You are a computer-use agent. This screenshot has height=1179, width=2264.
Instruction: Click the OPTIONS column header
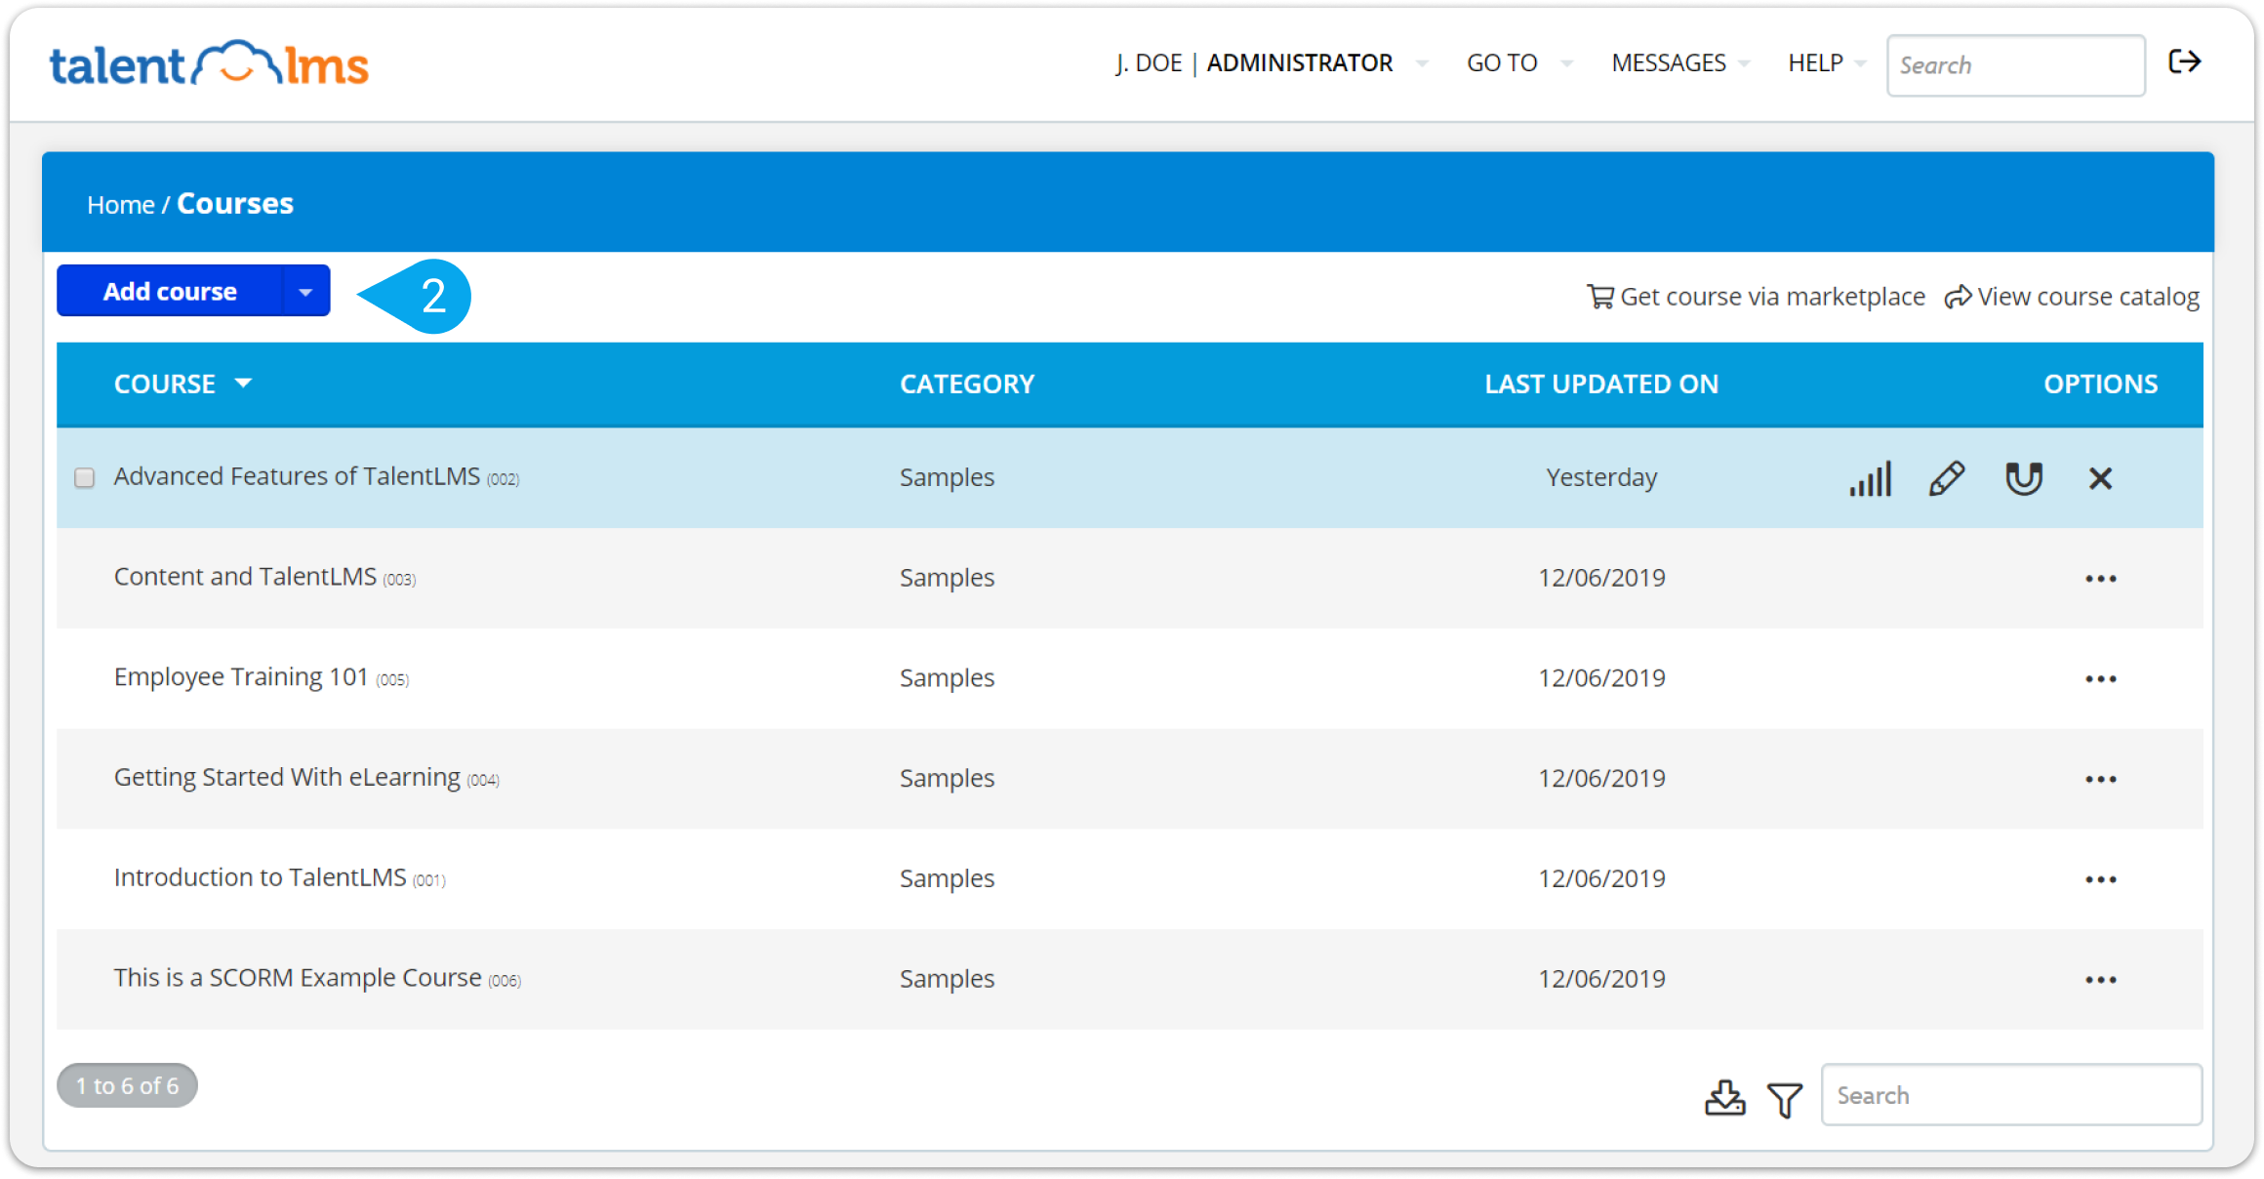[2100, 385]
